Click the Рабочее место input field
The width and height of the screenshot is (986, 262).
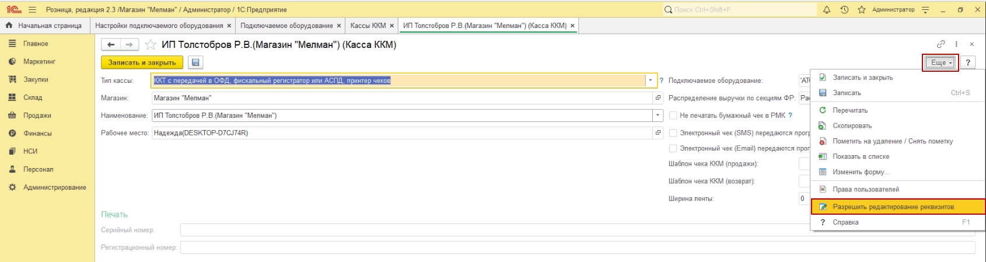click(x=402, y=133)
